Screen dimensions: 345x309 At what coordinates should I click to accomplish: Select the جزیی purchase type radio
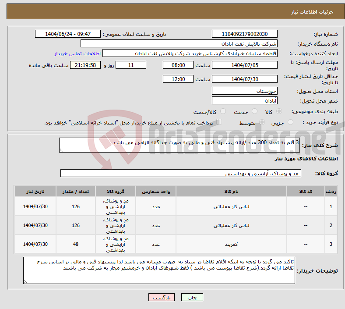tap(290, 122)
